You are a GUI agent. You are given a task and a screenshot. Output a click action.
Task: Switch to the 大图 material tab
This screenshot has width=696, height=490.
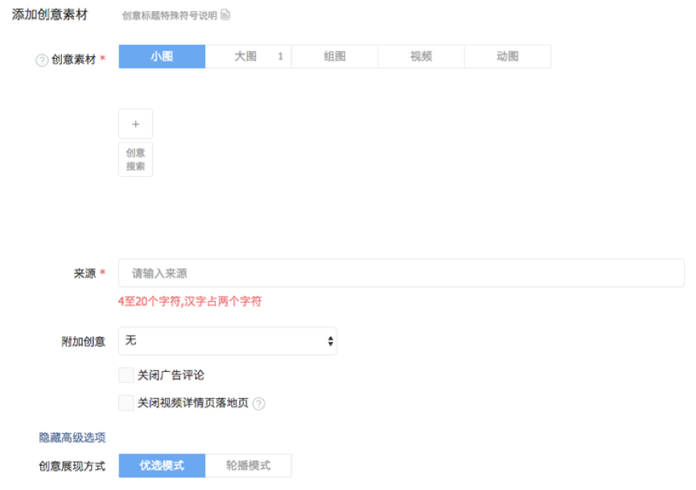(245, 56)
